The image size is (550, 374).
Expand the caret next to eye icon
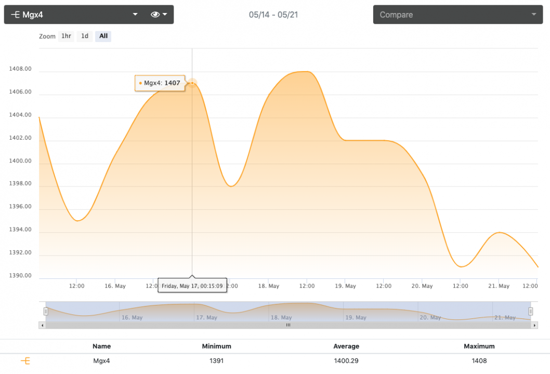tap(165, 15)
